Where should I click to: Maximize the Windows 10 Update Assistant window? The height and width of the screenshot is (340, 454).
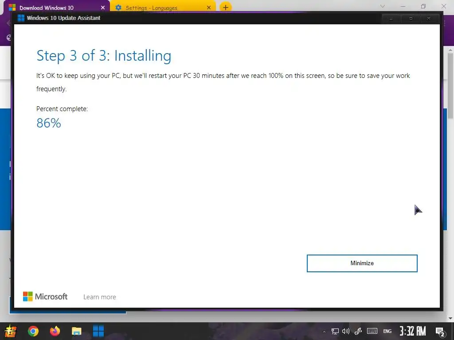click(411, 19)
